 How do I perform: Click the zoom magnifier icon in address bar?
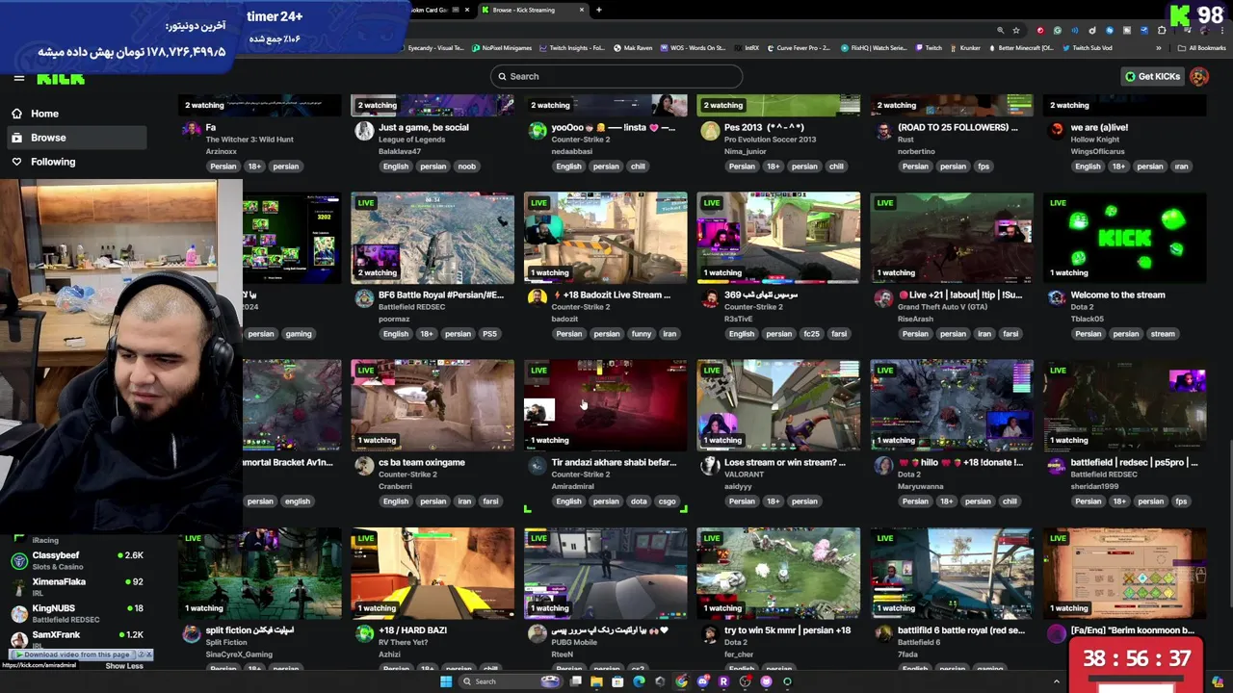(1001, 30)
